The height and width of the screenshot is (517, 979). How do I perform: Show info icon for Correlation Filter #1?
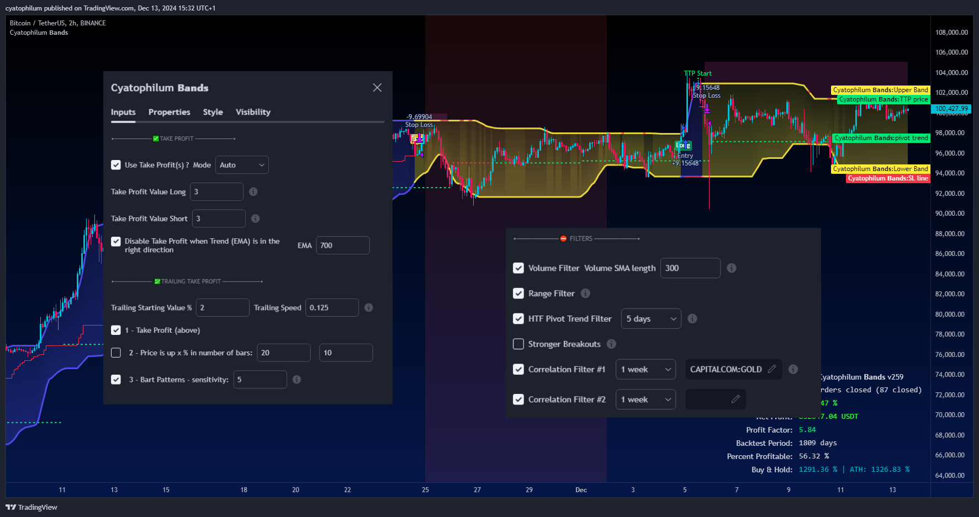click(x=793, y=370)
